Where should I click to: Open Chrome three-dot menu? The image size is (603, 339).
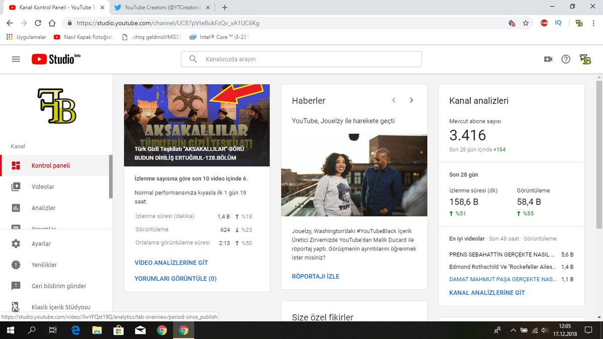pos(593,23)
